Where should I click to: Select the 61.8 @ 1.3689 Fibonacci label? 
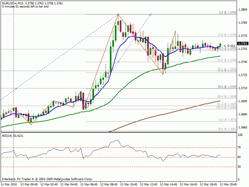pos(227,104)
